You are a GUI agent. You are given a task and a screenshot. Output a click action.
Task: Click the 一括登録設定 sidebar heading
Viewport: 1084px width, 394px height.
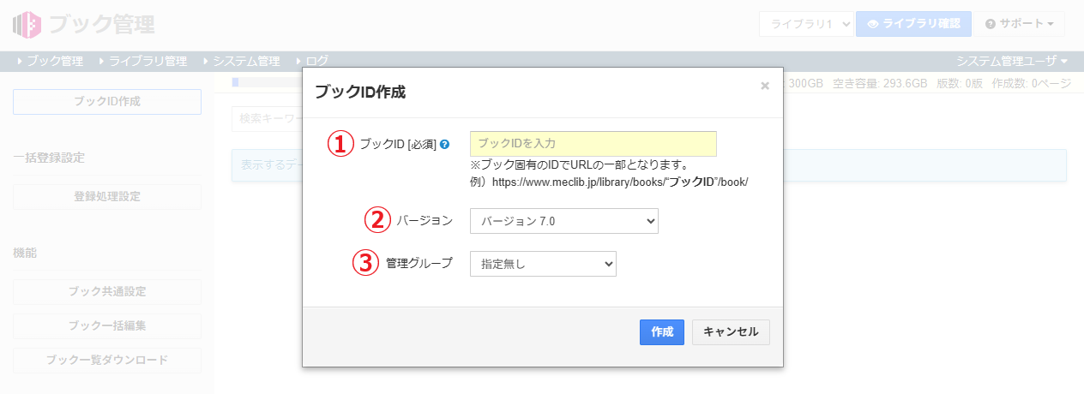coord(49,158)
